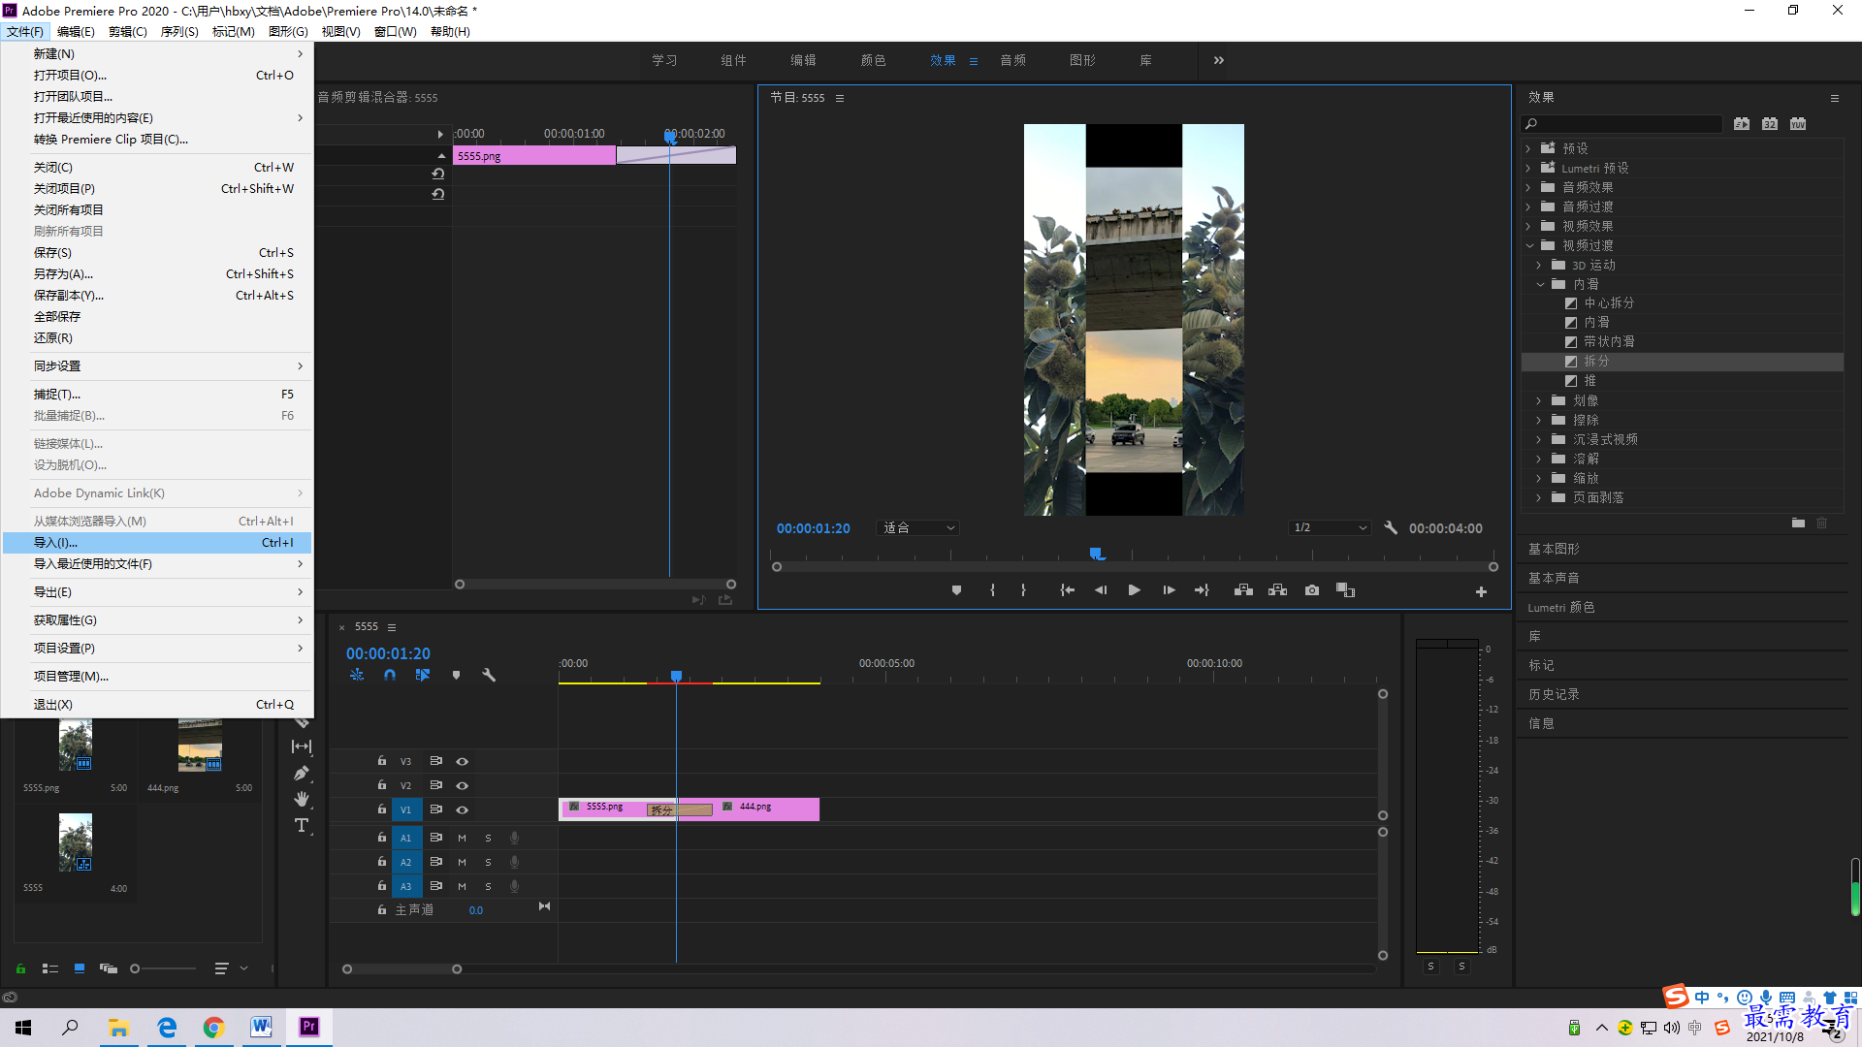Select the Pen tool

tap(302, 774)
